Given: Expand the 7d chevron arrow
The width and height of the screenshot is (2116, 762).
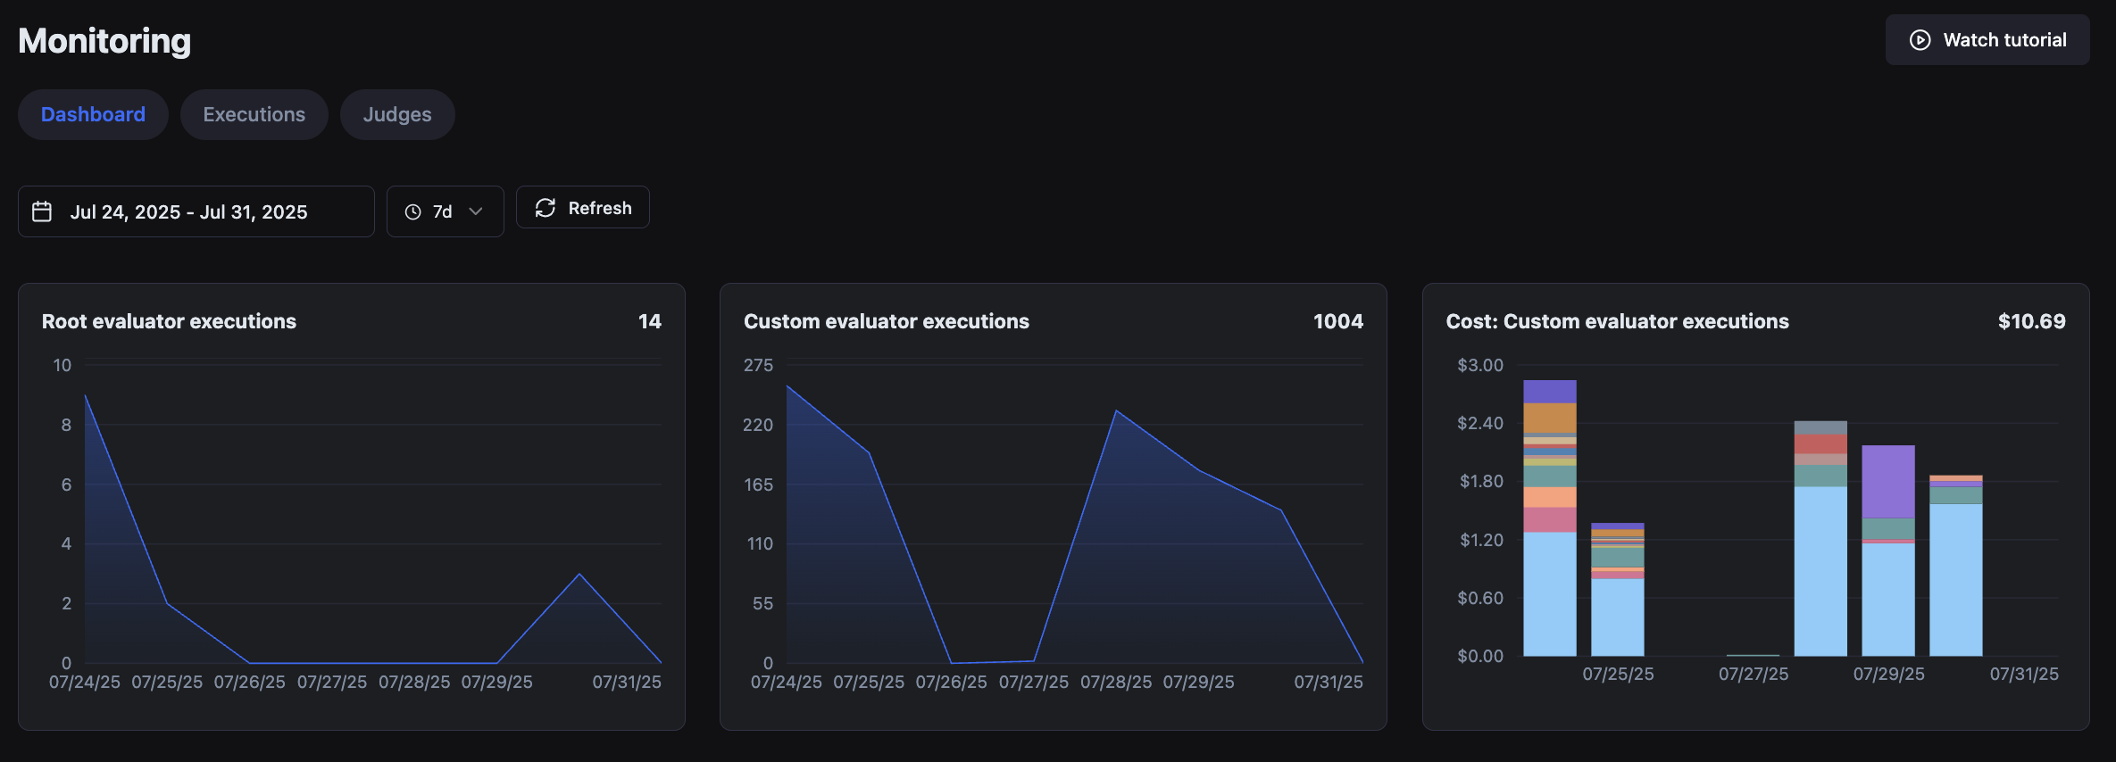Looking at the screenshot, I should (x=476, y=211).
